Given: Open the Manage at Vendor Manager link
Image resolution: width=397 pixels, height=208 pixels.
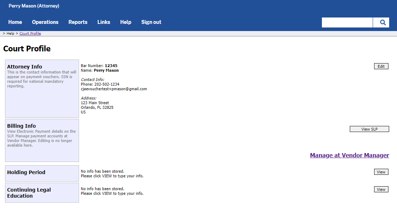Looking at the screenshot, I should coord(349,155).
